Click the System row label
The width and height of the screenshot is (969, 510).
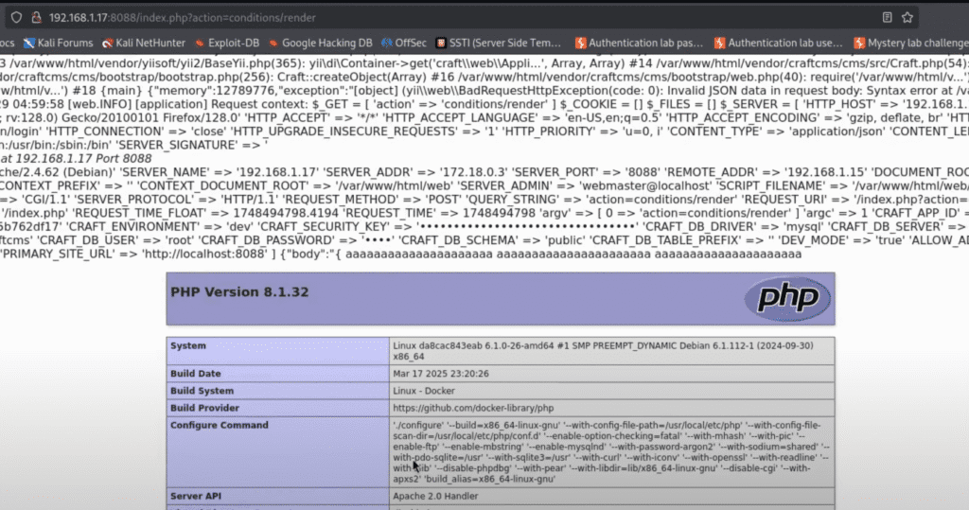pos(188,345)
